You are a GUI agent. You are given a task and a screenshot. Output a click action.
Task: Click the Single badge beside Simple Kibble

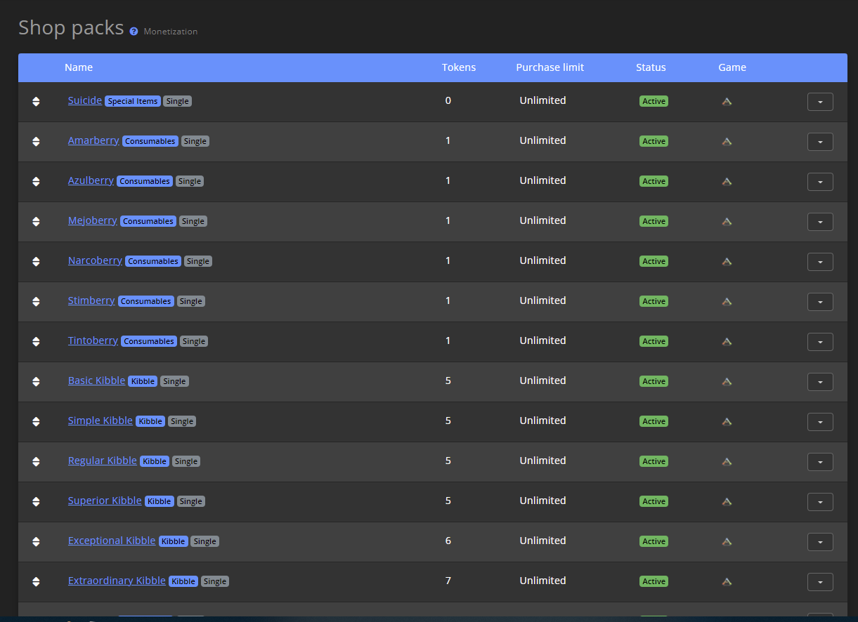[181, 421]
